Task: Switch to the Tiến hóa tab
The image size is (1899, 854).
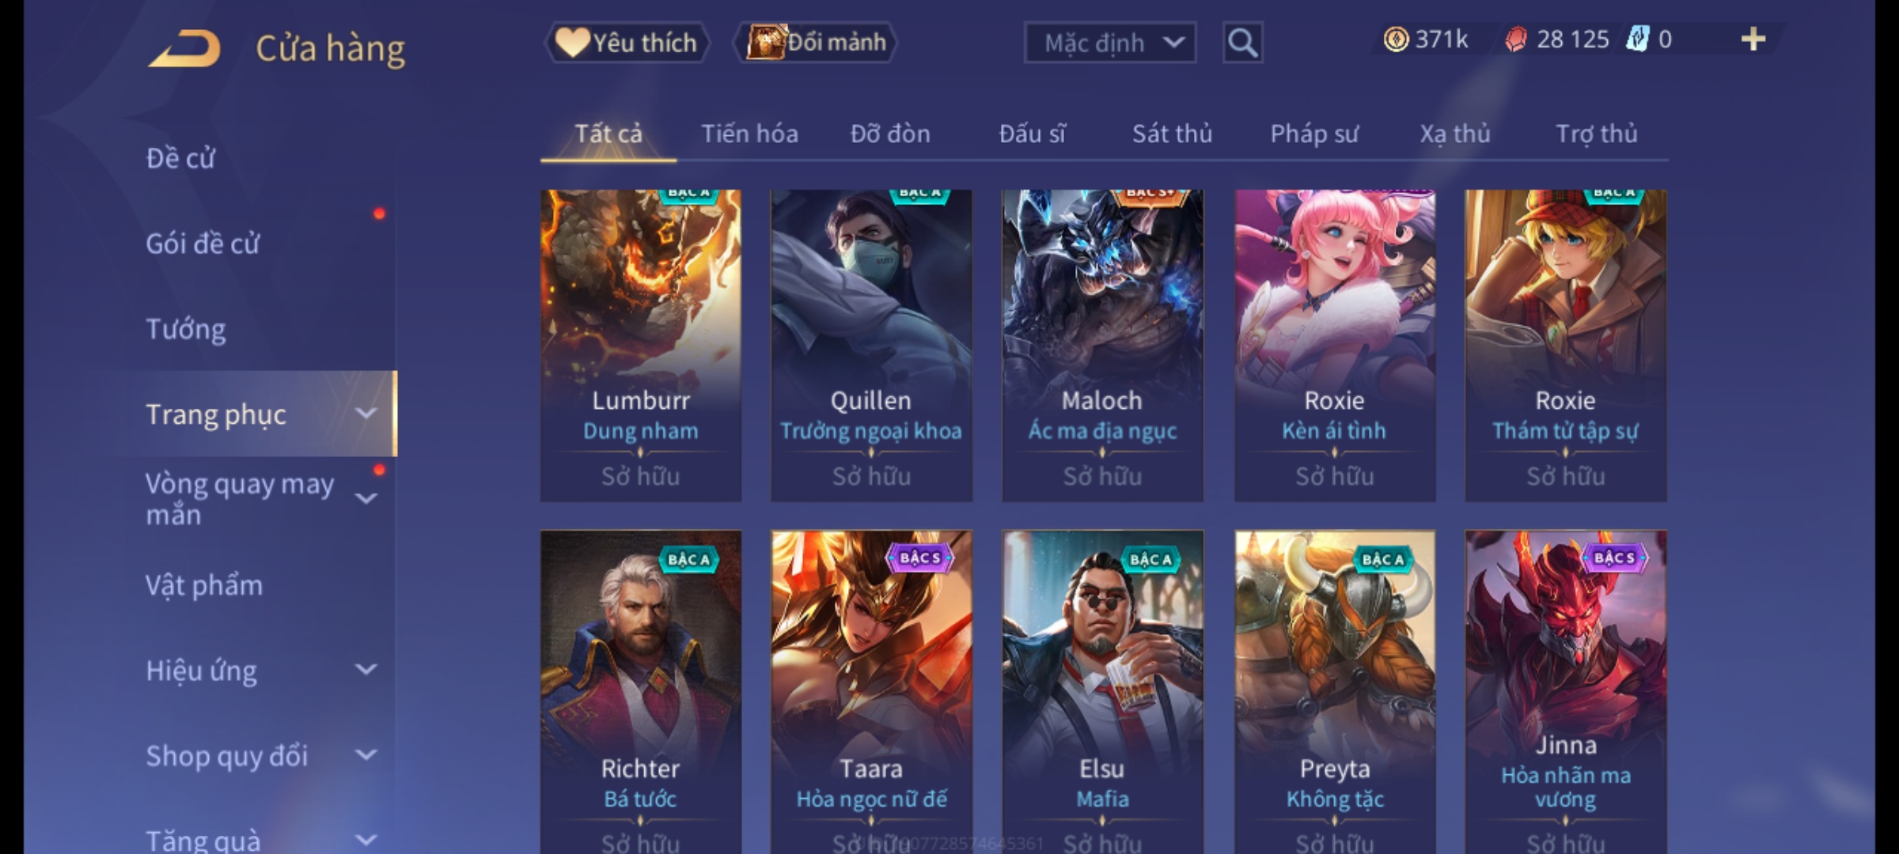Action: point(749,134)
